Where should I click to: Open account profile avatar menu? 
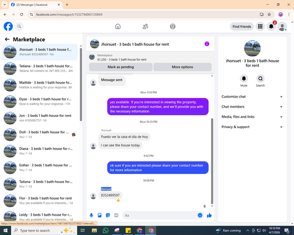pyautogui.click(x=282, y=26)
